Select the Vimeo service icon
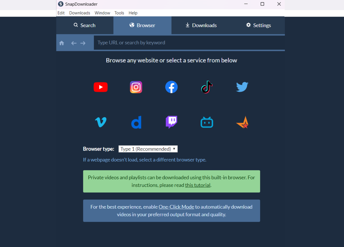Viewport: 344px width, 247px height. coord(101,122)
